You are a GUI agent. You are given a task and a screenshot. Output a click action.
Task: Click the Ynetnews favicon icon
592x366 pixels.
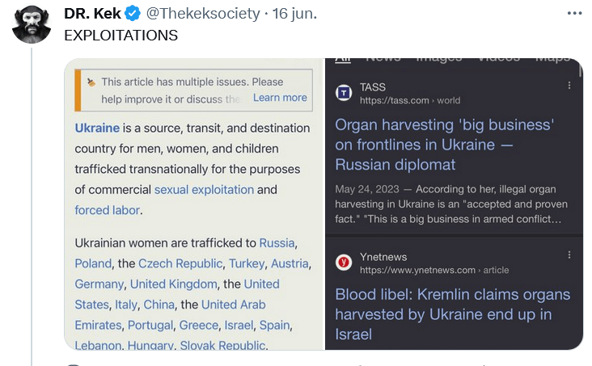[x=344, y=262]
